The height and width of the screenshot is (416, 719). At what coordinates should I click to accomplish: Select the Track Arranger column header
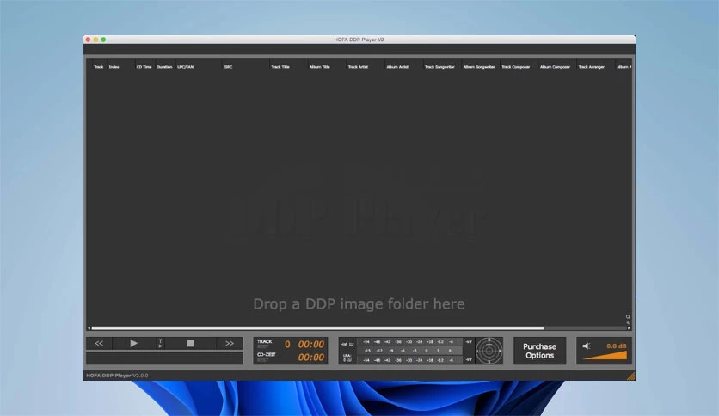592,67
